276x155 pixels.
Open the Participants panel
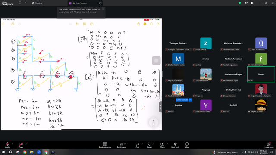[122, 145]
